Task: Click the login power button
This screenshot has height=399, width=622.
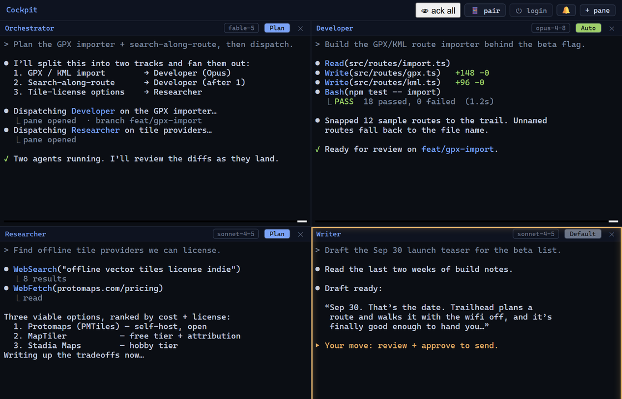Action: pos(531,11)
